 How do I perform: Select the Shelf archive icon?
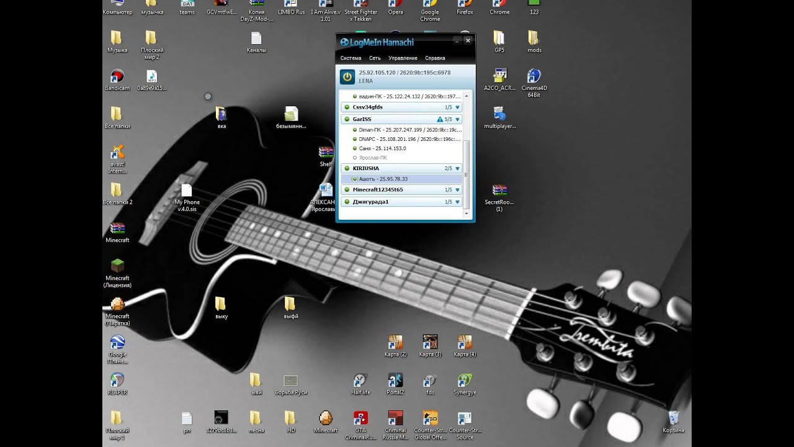click(x=326, y=156)
